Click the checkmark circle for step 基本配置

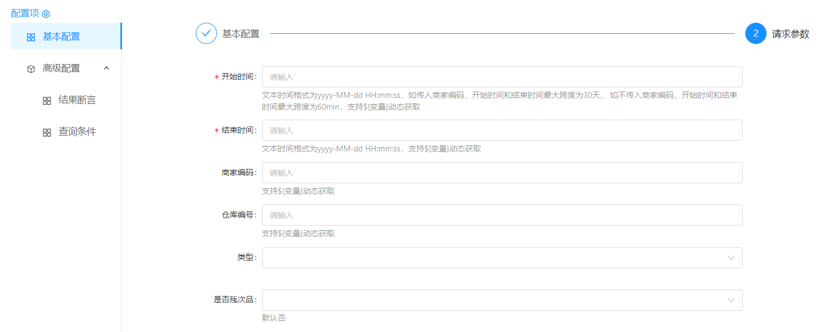click(206, 33)
